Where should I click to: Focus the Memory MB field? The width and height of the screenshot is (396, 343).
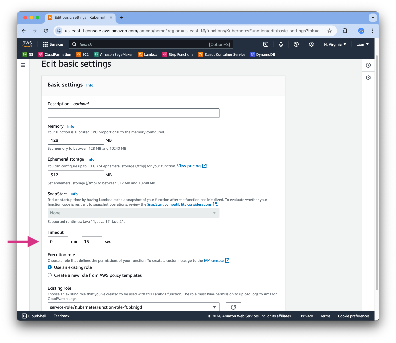click(x=76, y=140)
